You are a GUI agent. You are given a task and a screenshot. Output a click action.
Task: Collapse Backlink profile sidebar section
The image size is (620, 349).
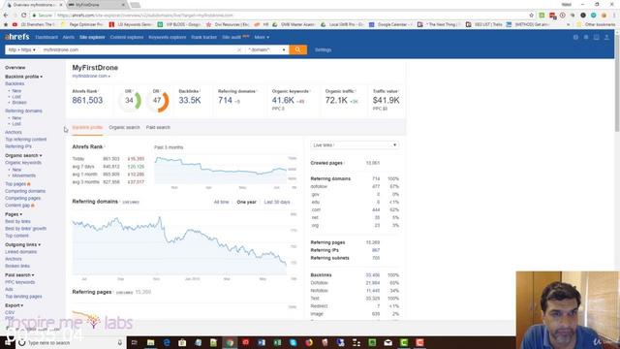click(x=23, y=77)
